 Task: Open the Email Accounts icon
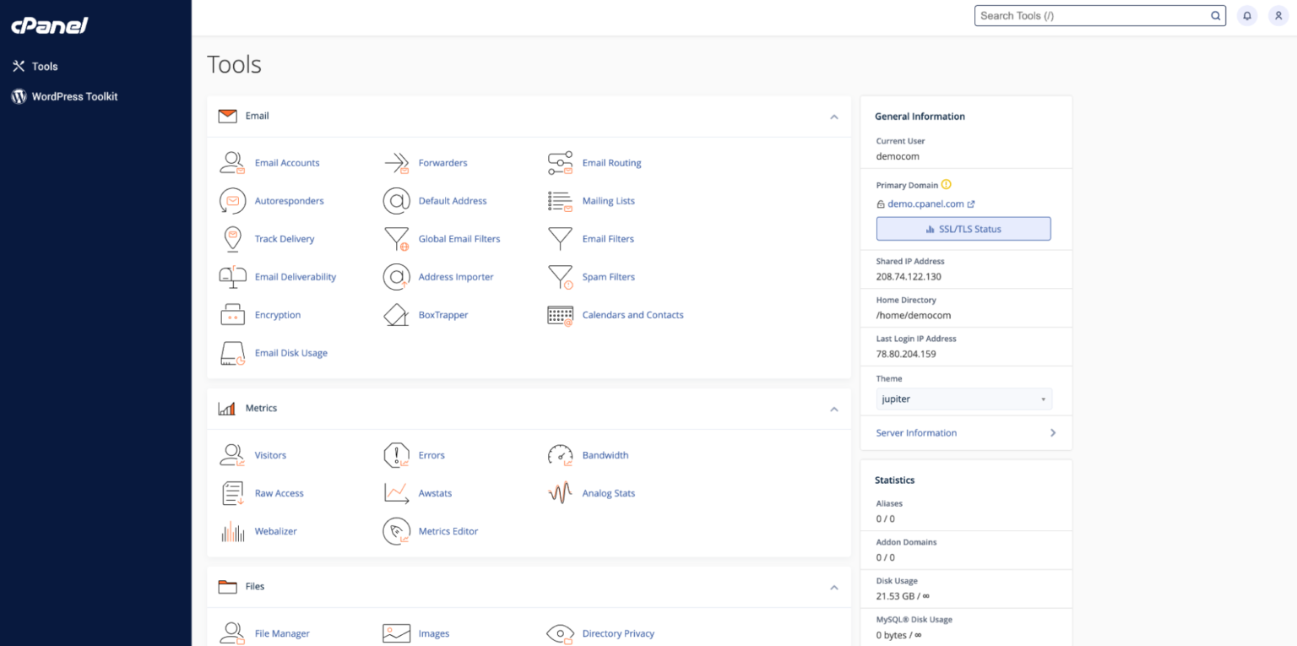[232, 162]
